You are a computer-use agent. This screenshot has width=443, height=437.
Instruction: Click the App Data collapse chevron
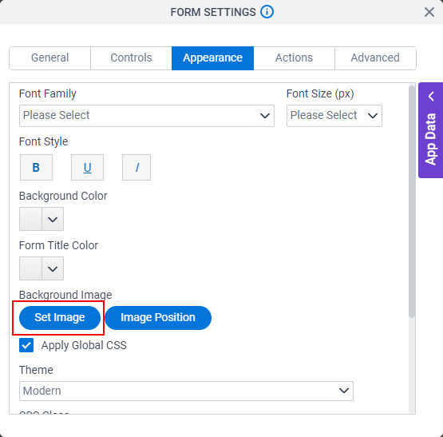[x=431, y=97]
